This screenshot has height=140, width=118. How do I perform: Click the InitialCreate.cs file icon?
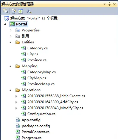24,96
